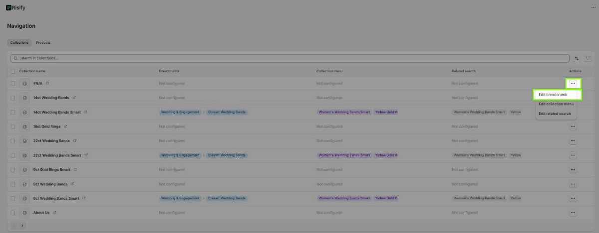This screenshot has width=599, height=233.
Task: Expand actions menu for About Us row
Action: pos(573,213)
